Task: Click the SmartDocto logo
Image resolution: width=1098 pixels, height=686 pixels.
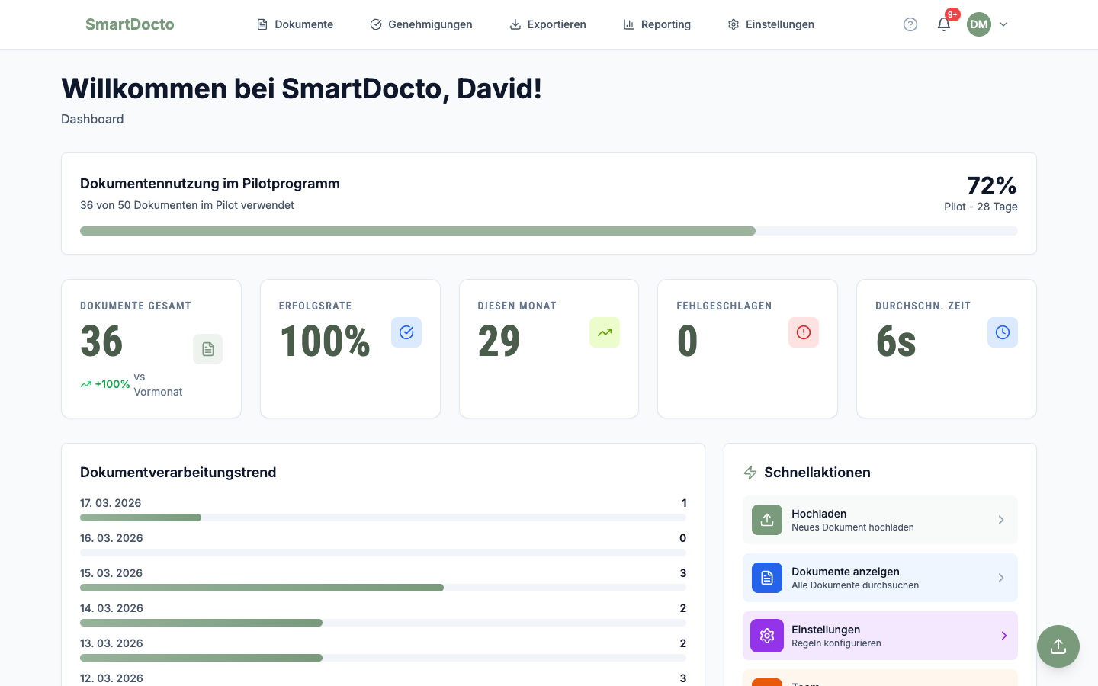Action: tap(130, 24)
